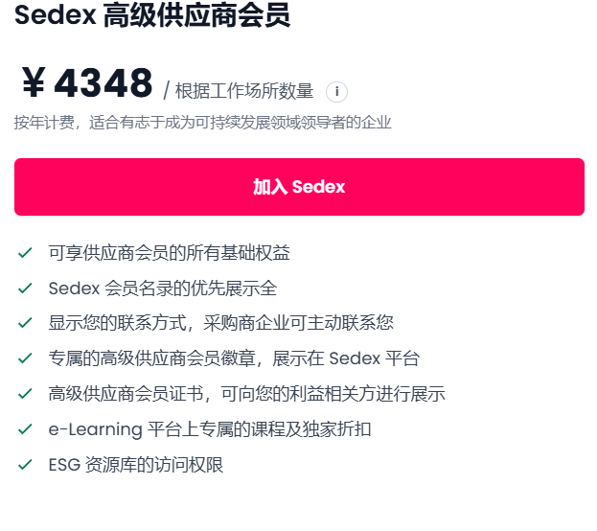597x531 pixels.
Task: Click the e-Learning 平台上专属的课程及独家折扣 text
Action: click(210, 429)
